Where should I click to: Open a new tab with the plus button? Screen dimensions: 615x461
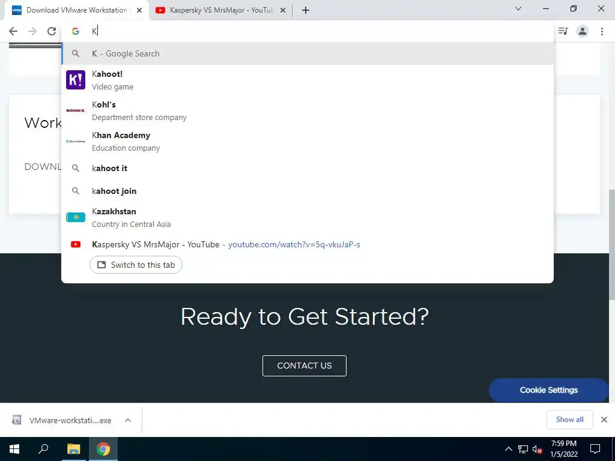point(306,10)
